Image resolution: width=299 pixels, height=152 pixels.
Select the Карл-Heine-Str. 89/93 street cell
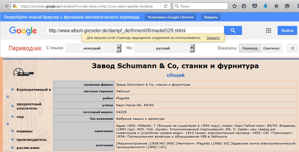[x=206, y=105]
